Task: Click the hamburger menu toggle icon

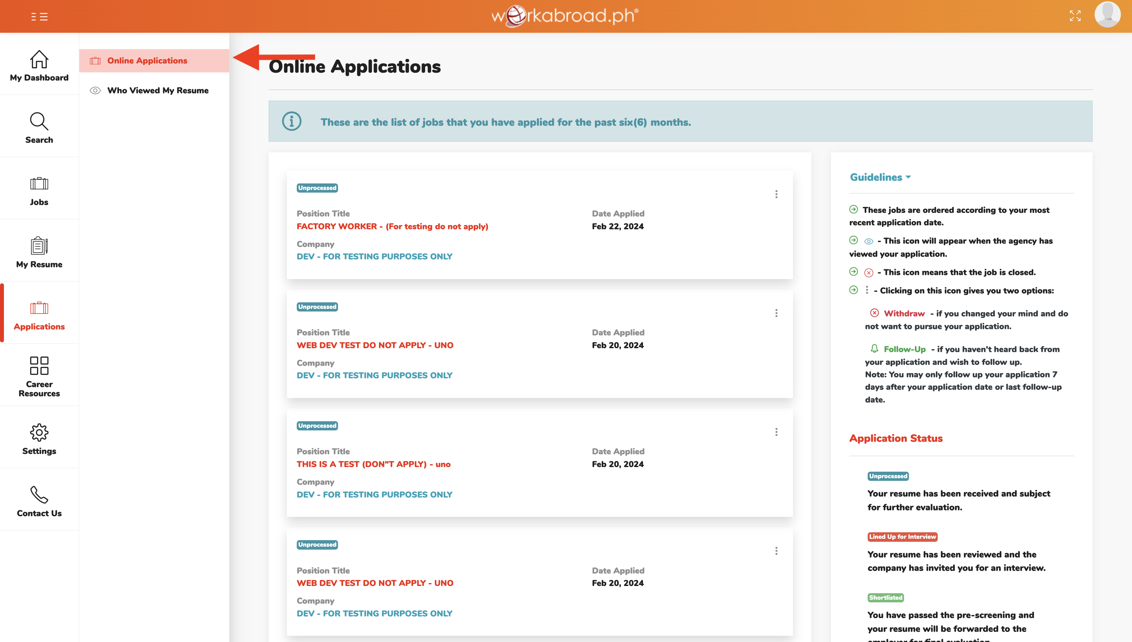Action: click(x=39, y=17)
